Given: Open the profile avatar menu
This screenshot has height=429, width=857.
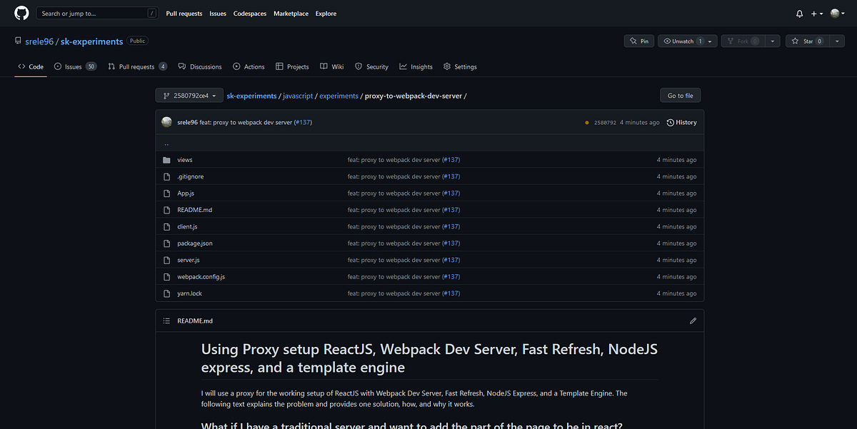Looking at the screenshot, I should [837, 14].
